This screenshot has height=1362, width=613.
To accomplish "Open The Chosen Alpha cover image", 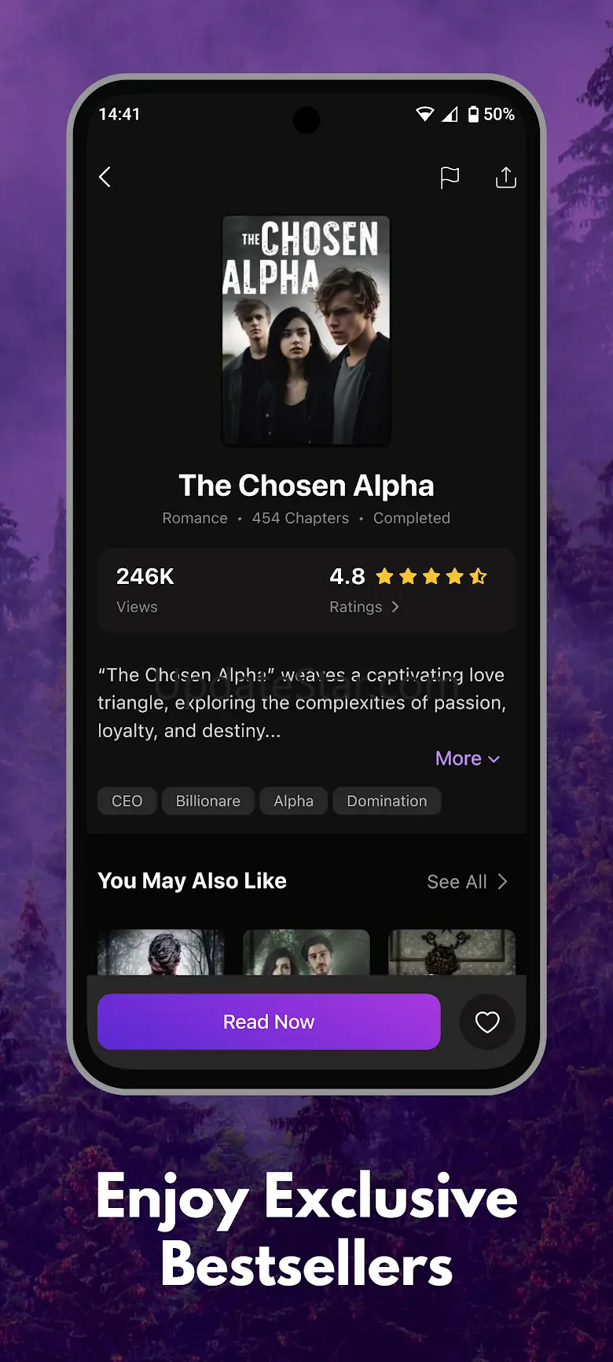I will click(x=306, y=331).
